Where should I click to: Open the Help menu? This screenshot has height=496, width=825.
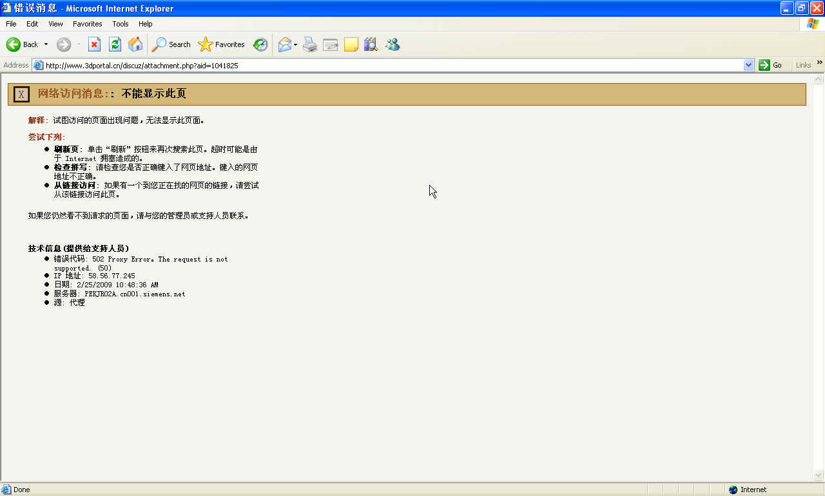tap(146, 24)
